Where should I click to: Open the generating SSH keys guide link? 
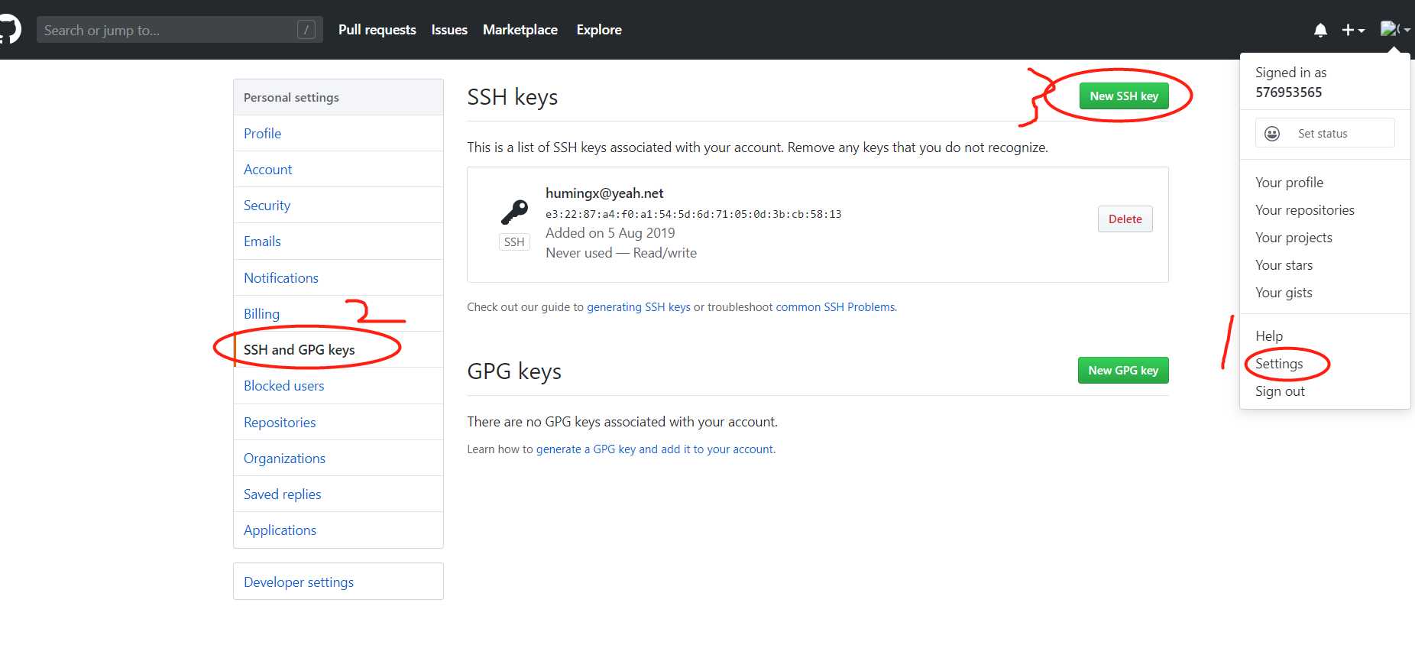coord(639,307)
